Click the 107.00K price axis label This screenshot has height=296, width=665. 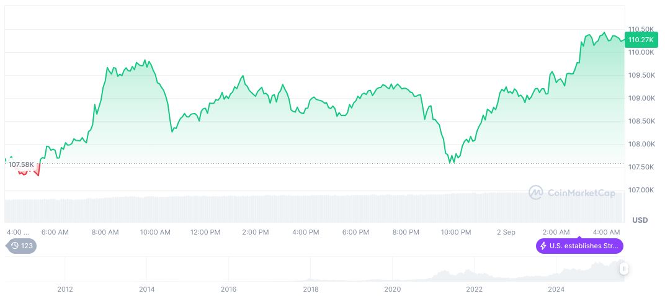click(x=641, y=190)
